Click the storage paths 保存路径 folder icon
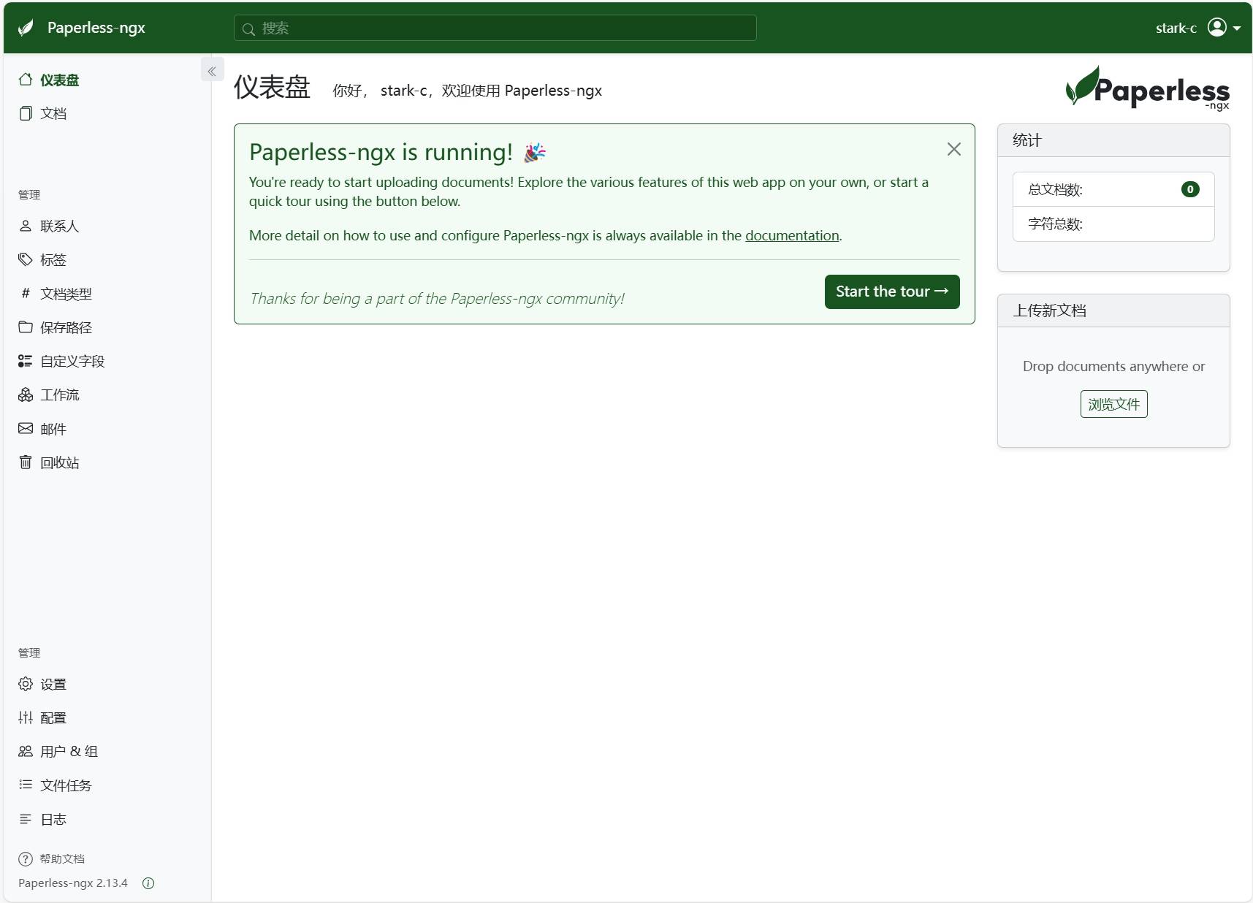Viewport: 1253px width, 903px height. 26,327
